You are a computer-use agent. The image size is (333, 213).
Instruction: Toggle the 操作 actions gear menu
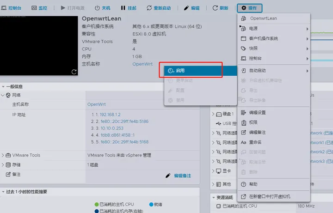click(x=250, y=8)
